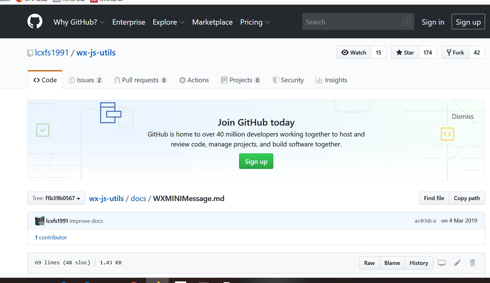The height and width of the screenshot is (283, 490).
Task: Dismiss the Join GitHub banner
Action: 462,116
